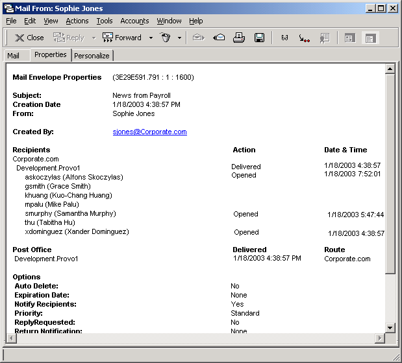Click the Expiration Date value None
The image size is (402, 363).
pos(239,295)
